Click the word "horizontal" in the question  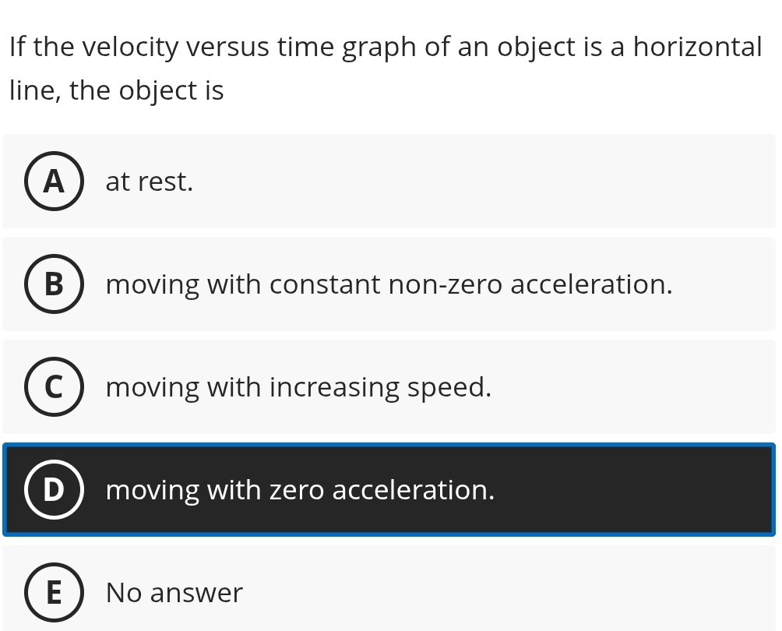point(697,48)
